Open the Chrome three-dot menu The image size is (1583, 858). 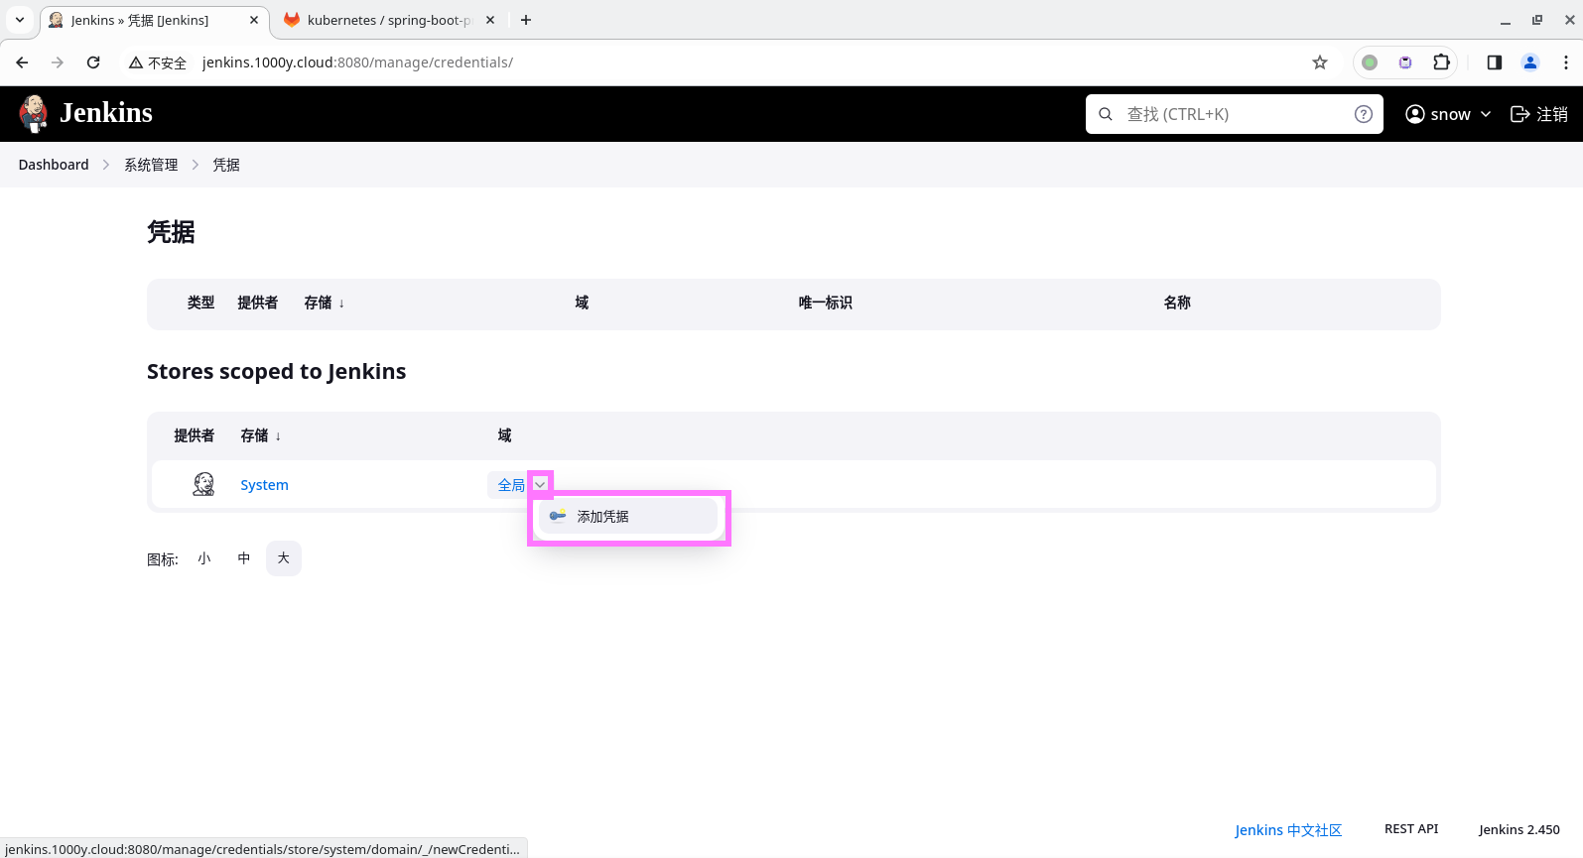click(1566, 62)
